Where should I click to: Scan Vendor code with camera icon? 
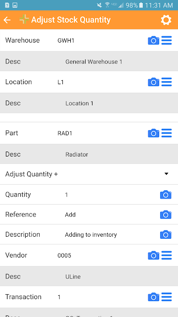tap(154, 256)
